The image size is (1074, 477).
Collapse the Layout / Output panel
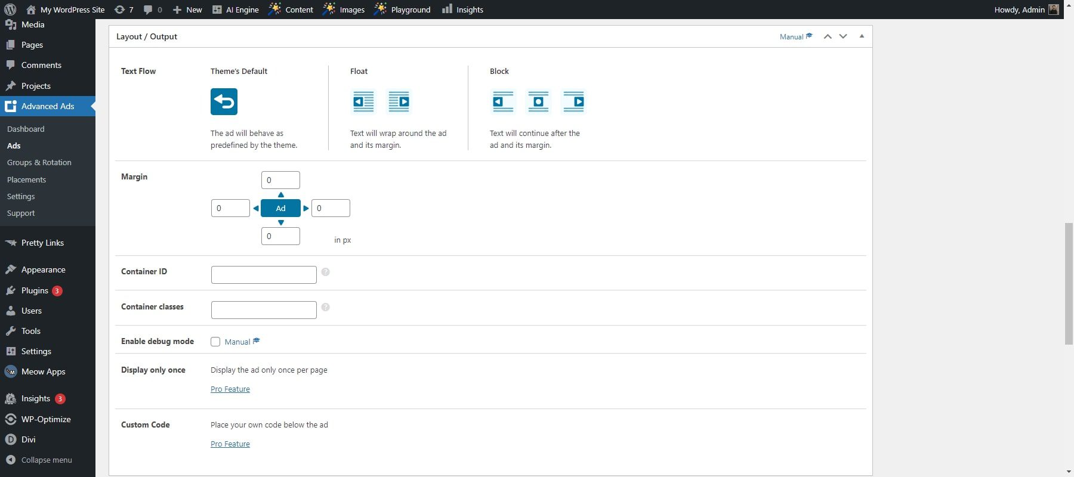tap(862, 36)
